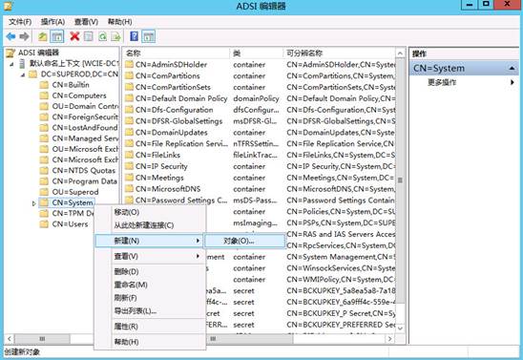The image size is (523, 360).
Task: Open the 新建(N) submenu arrow
Action: (198, 241)
